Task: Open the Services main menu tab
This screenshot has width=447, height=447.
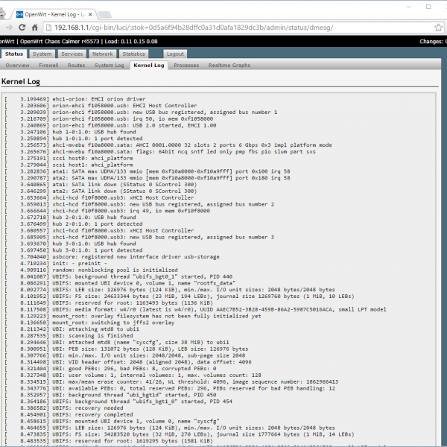Action: [72, 54]
